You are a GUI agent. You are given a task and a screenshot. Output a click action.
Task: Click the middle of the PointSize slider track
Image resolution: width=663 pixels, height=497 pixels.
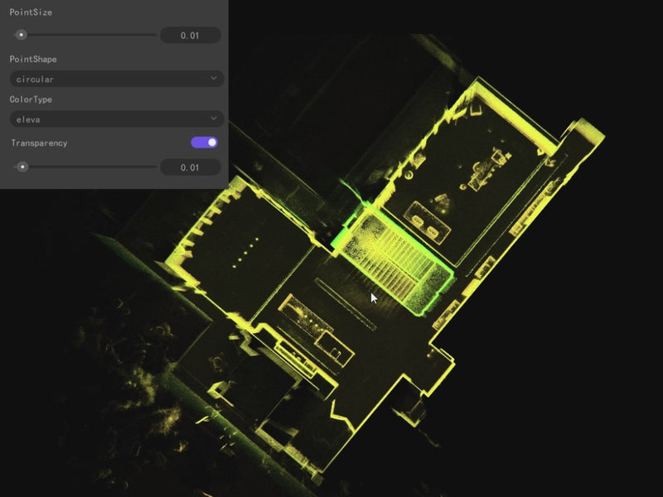point(86,35)
